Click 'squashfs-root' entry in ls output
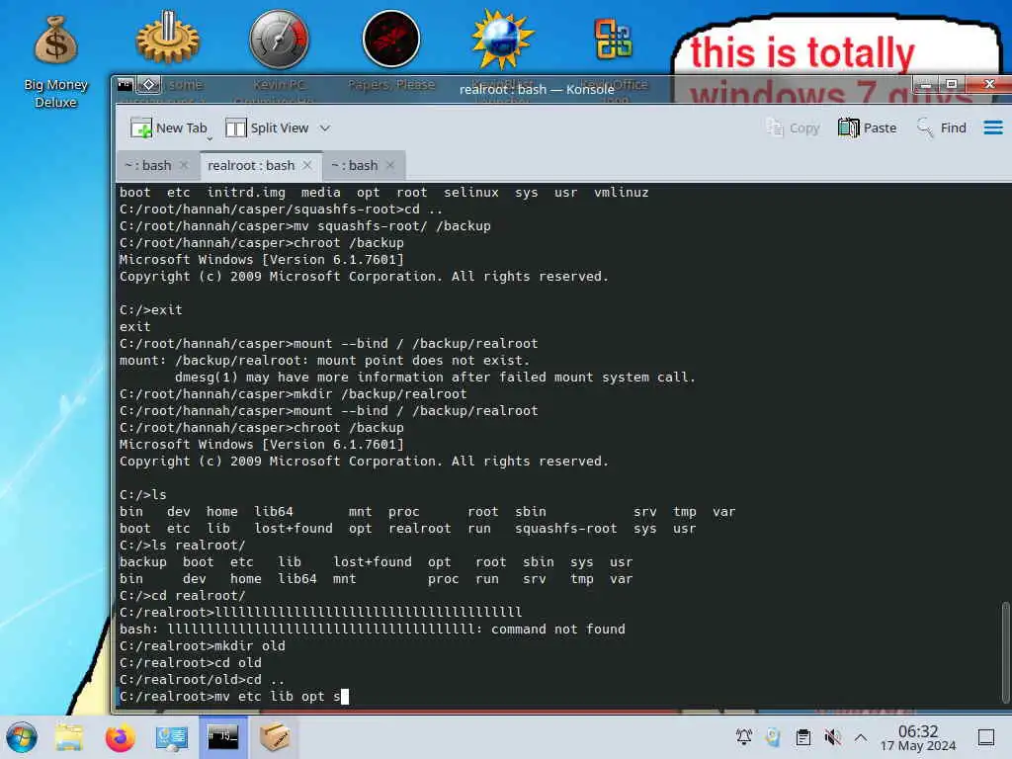This screenshot has width=1012, height=759. tap(566, 529)
